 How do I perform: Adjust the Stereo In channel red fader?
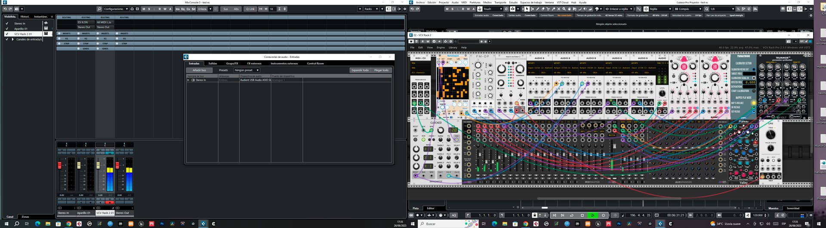click(x=60, y=165)
